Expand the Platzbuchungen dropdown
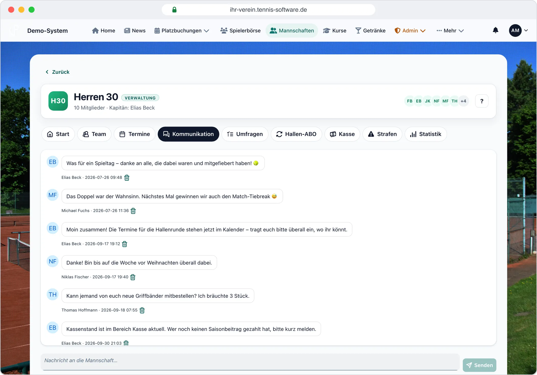 pyautogui.click(x=182, y=30)
